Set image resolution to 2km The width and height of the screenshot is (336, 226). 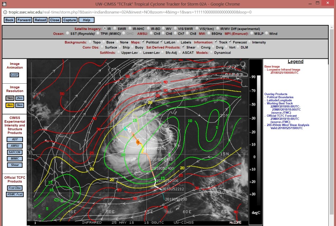click(x=19, y=98)
